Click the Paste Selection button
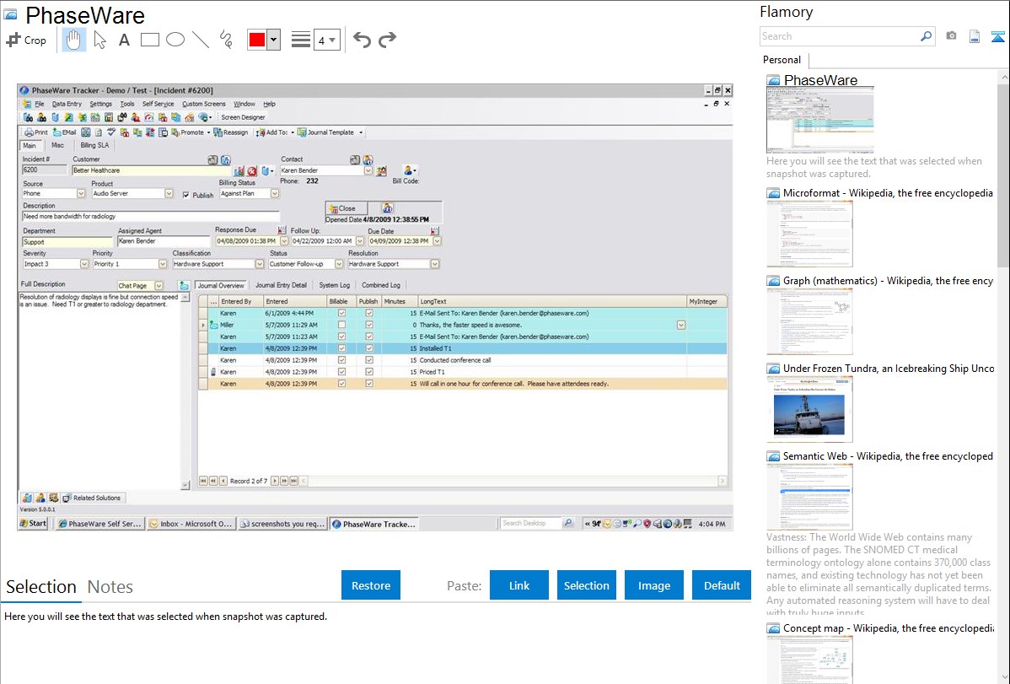This screenshot has width=1010, height=684. click(587, 585)
